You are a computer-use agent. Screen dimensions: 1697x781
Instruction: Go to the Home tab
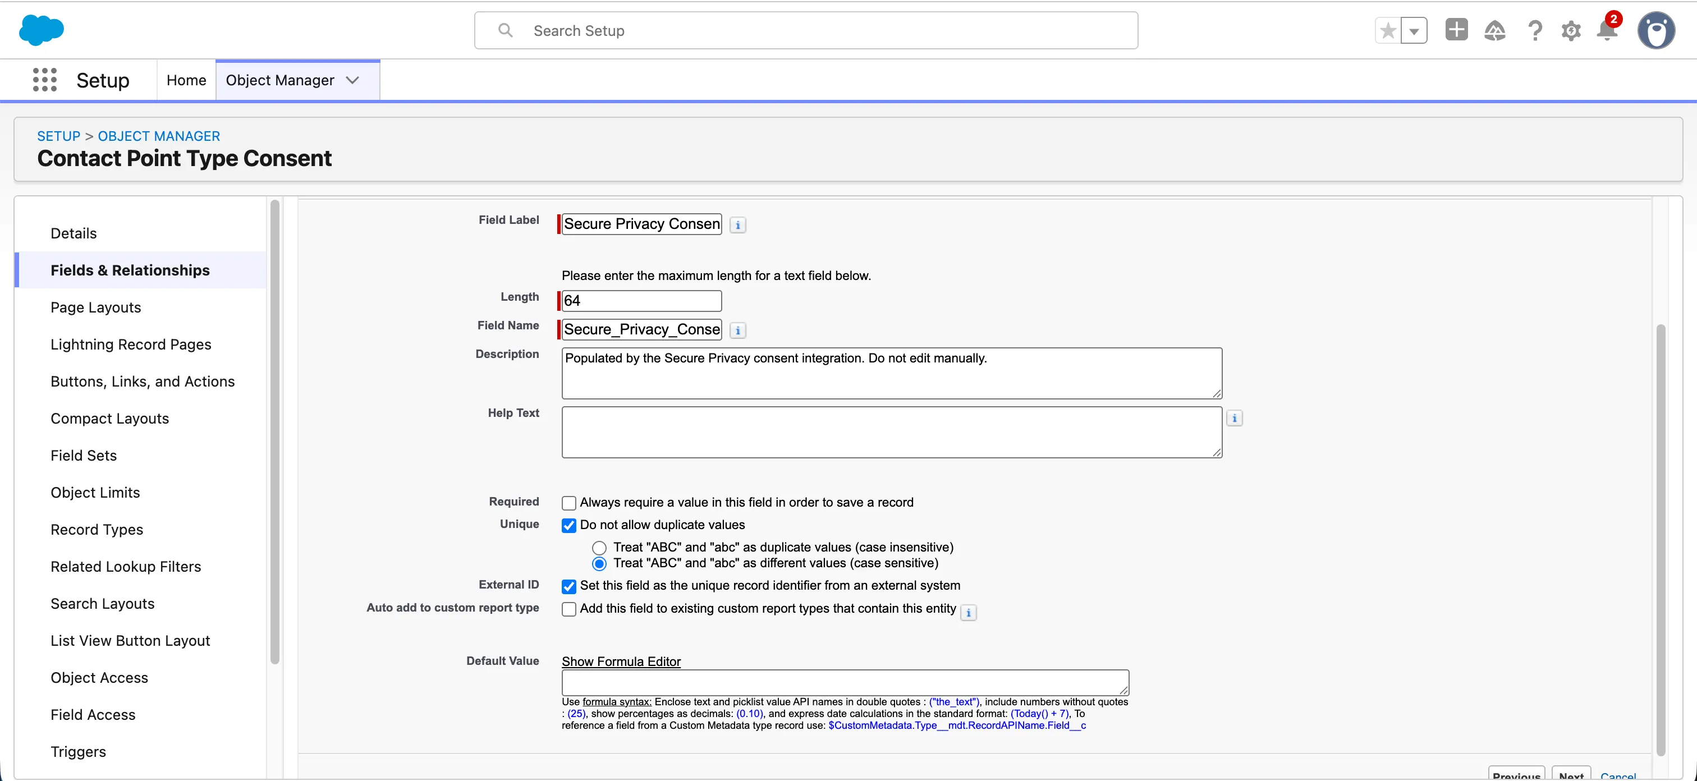[186, 80]
